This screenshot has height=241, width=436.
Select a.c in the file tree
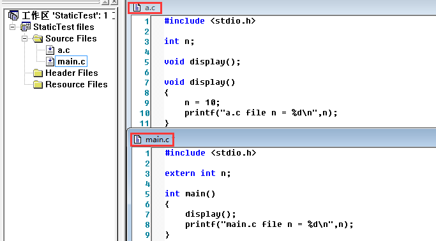64,50
